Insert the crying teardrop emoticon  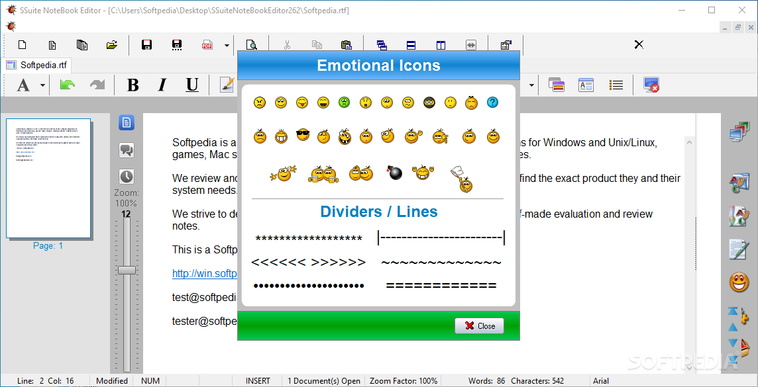pos(471,103)
